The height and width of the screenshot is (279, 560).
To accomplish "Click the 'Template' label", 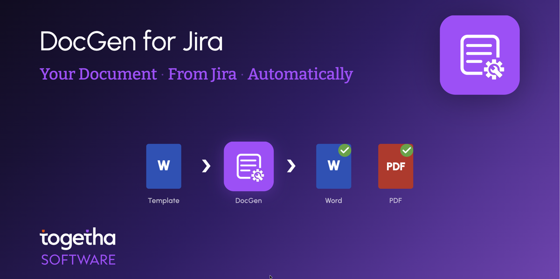I will (164, 201).
